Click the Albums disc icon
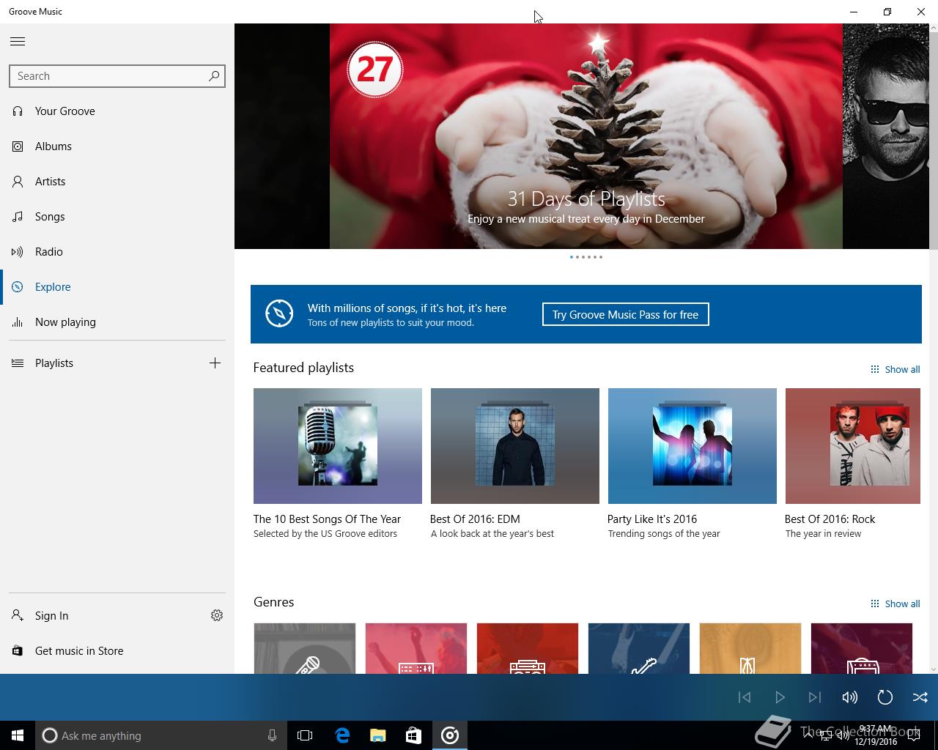The width and height of the screenshot is (938, 750). tap(18, 146)
